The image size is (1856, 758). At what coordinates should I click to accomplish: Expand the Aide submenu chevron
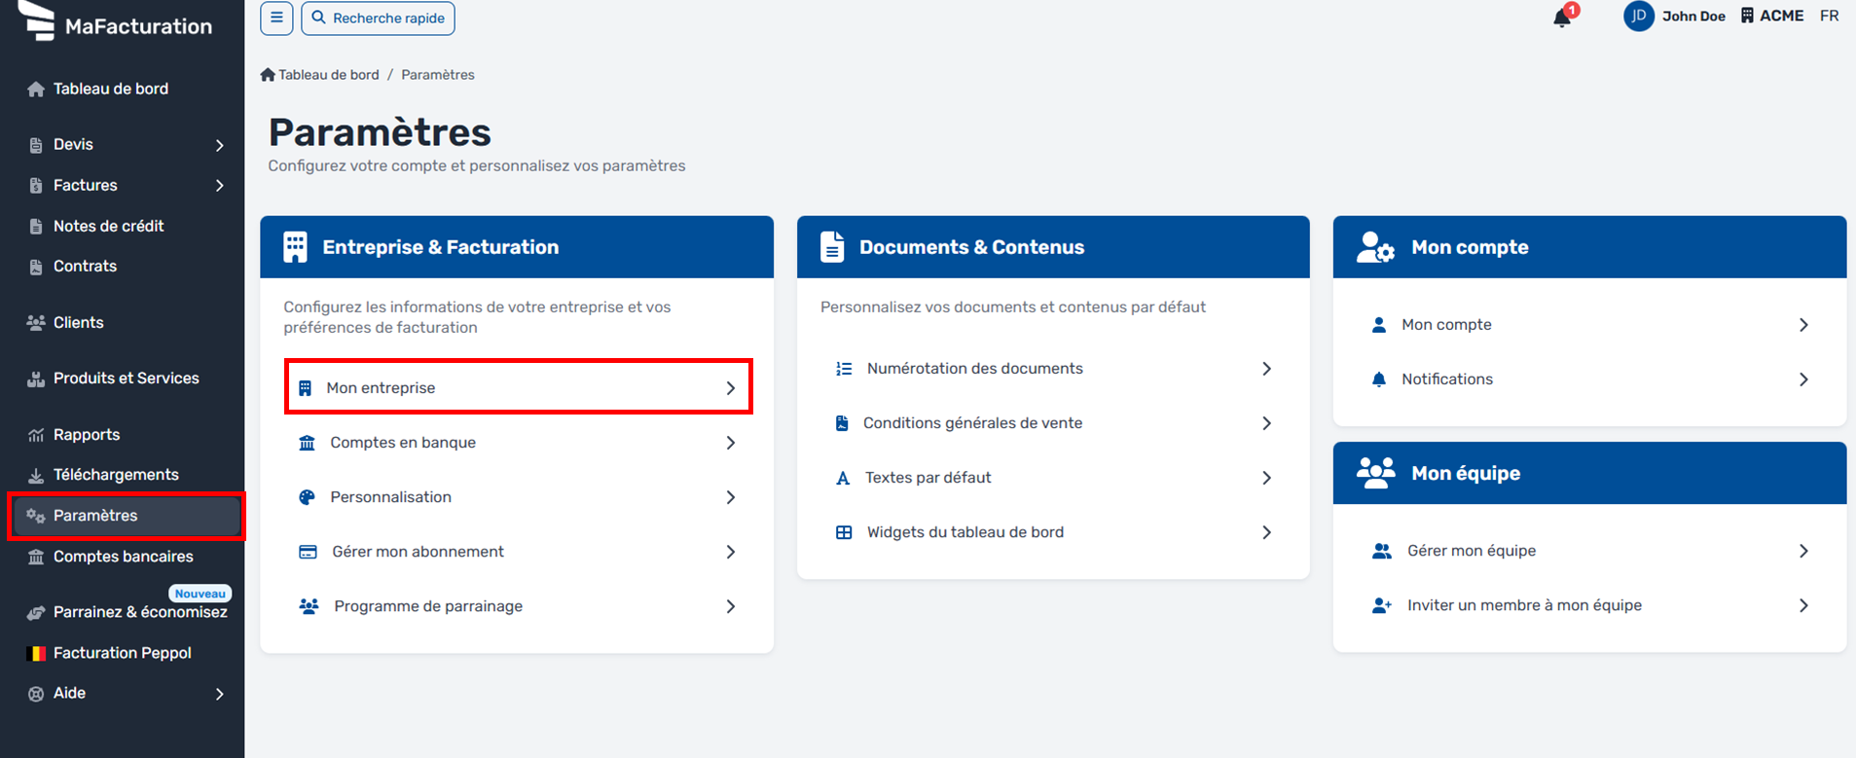(x=220, y=694)
